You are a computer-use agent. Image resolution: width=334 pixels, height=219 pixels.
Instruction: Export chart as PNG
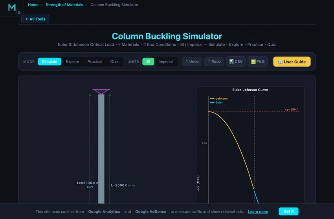pyautogui.click(x=257, y=61)
